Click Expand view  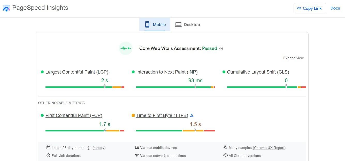click(x=293, y=58)
